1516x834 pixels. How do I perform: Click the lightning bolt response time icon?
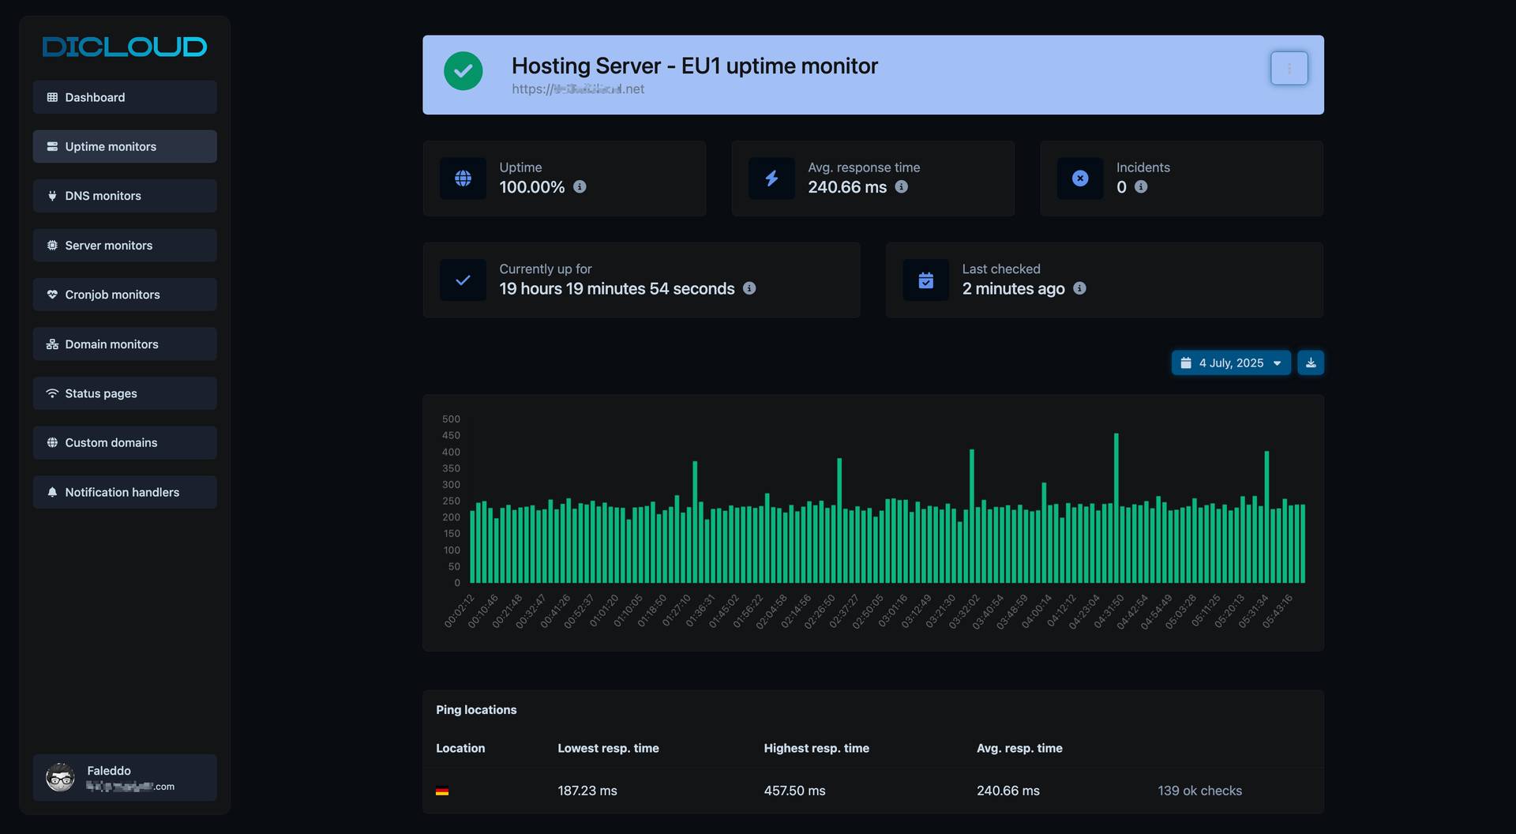tap(771, 178)
